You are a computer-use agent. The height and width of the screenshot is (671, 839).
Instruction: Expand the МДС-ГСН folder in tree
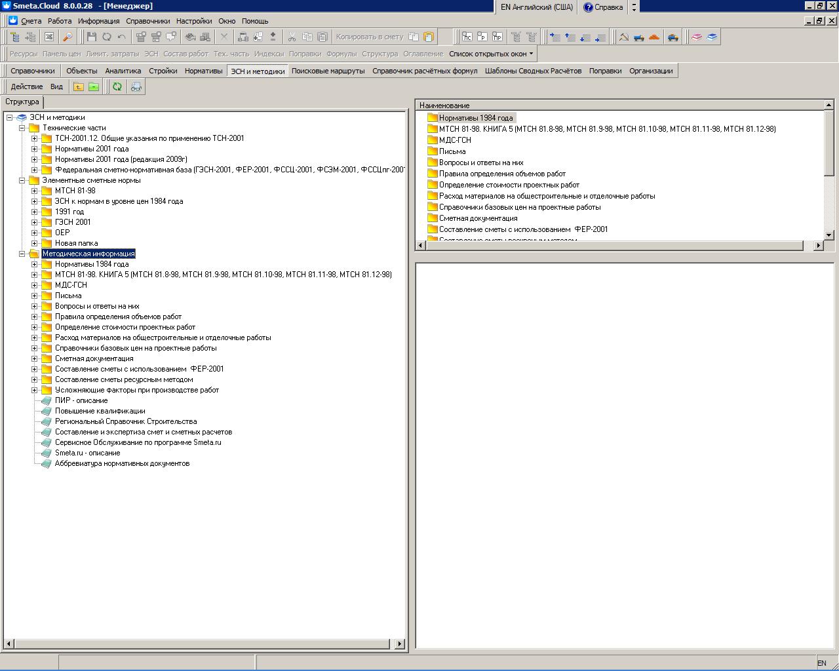point(34,286)
